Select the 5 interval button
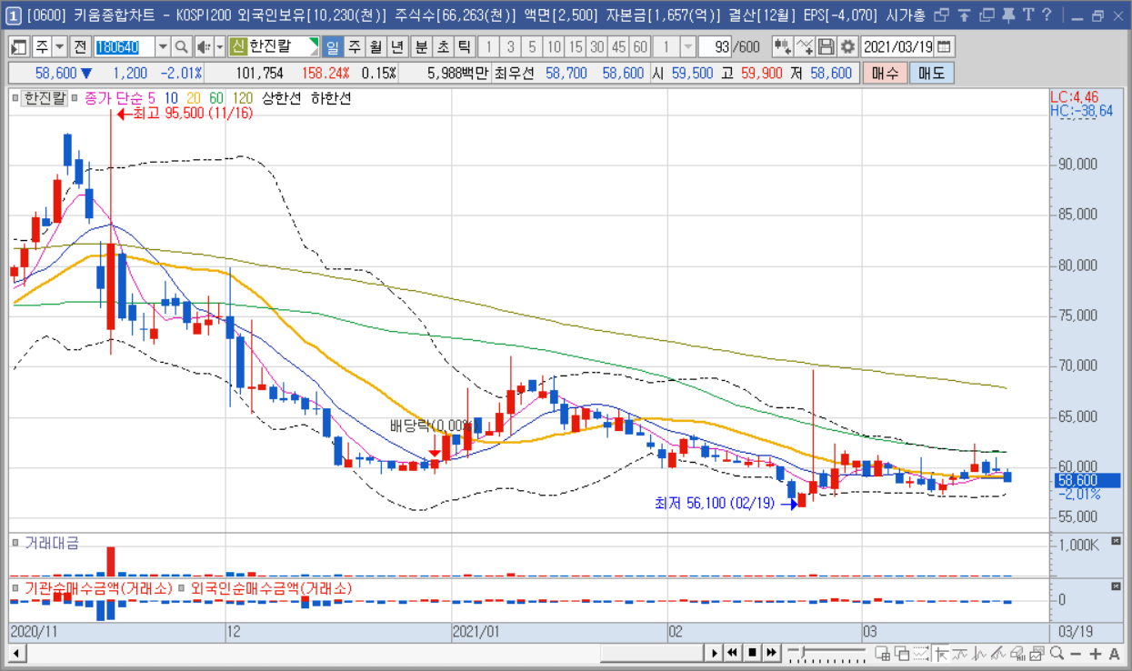This screenshot has width=1132, height=671. (532, 46)
